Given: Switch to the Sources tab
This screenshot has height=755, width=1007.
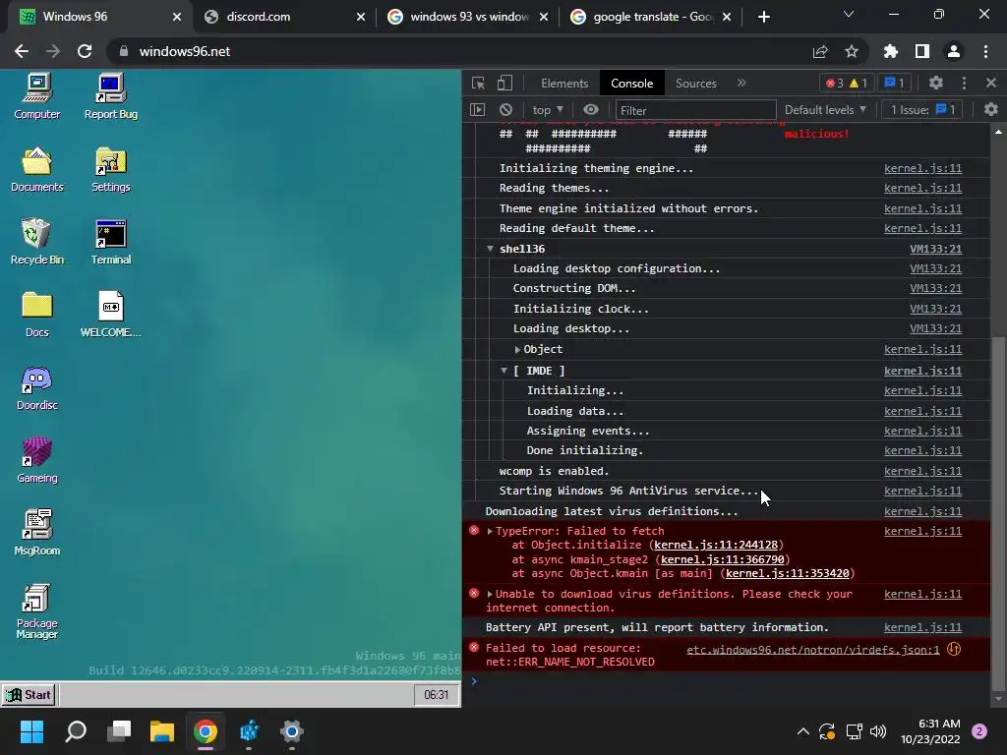Looking at the screenshot, I should (x=695, y=84).
